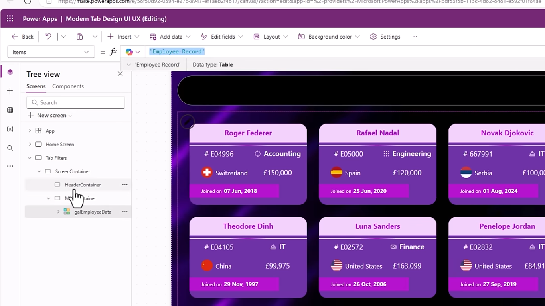Open the Search icon in left rail

10,148
